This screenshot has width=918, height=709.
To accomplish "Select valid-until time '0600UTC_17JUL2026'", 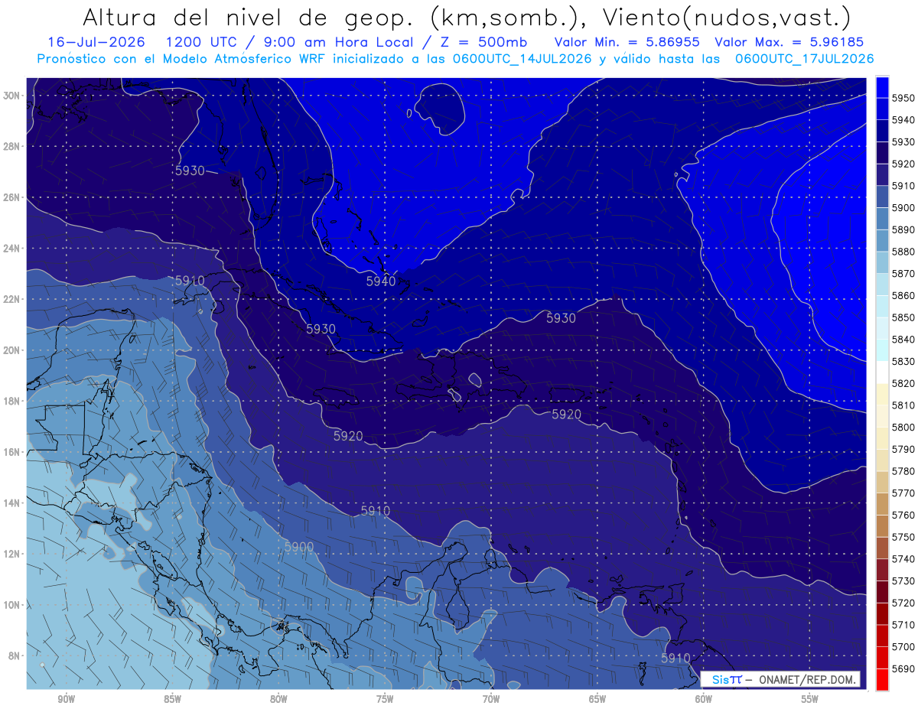I will tap(804, 58).
